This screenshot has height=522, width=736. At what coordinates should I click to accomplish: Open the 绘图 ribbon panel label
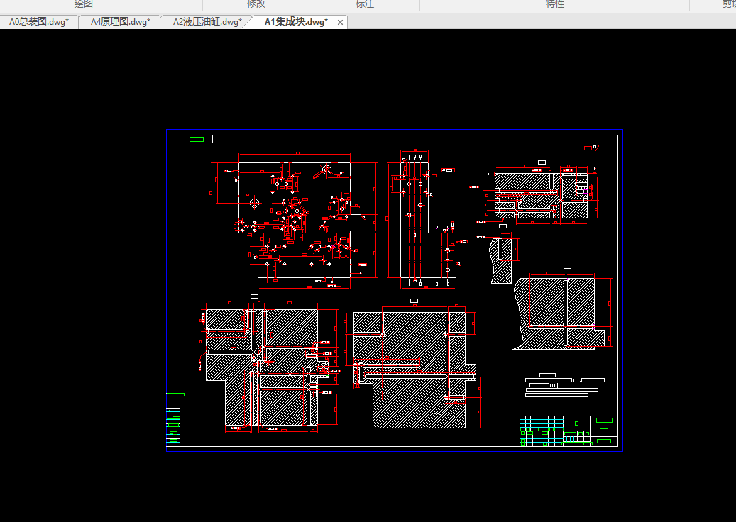pos(84,4)
